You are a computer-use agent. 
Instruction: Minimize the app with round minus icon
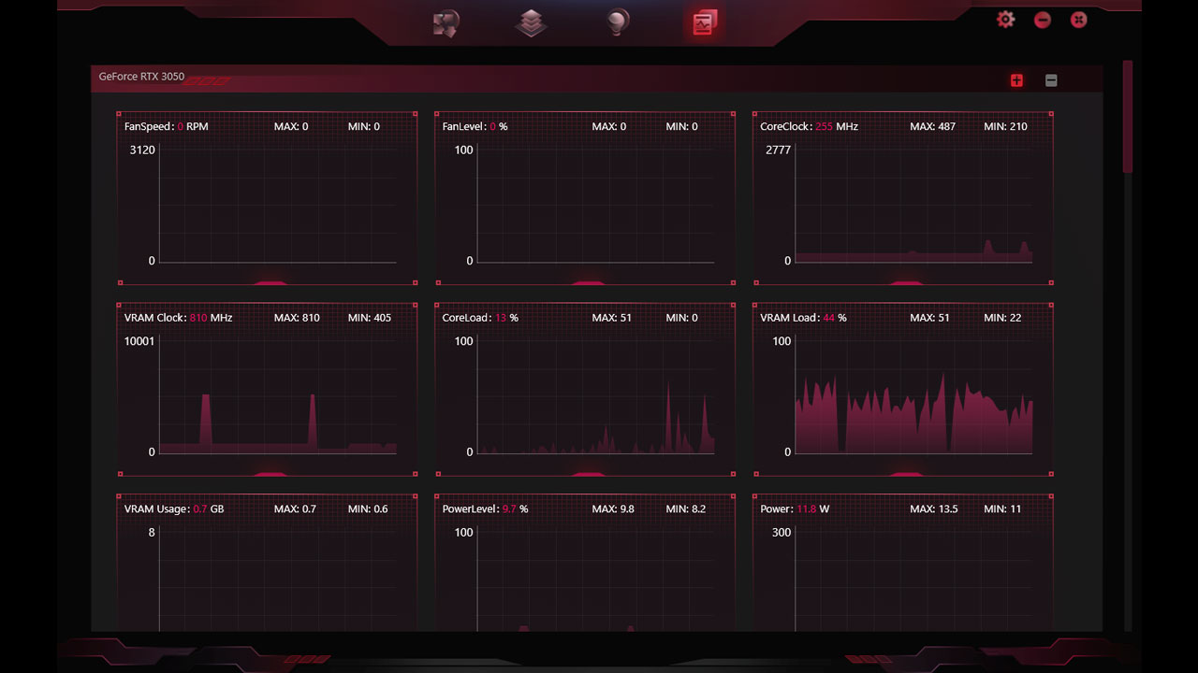[x=1043, y=20]
